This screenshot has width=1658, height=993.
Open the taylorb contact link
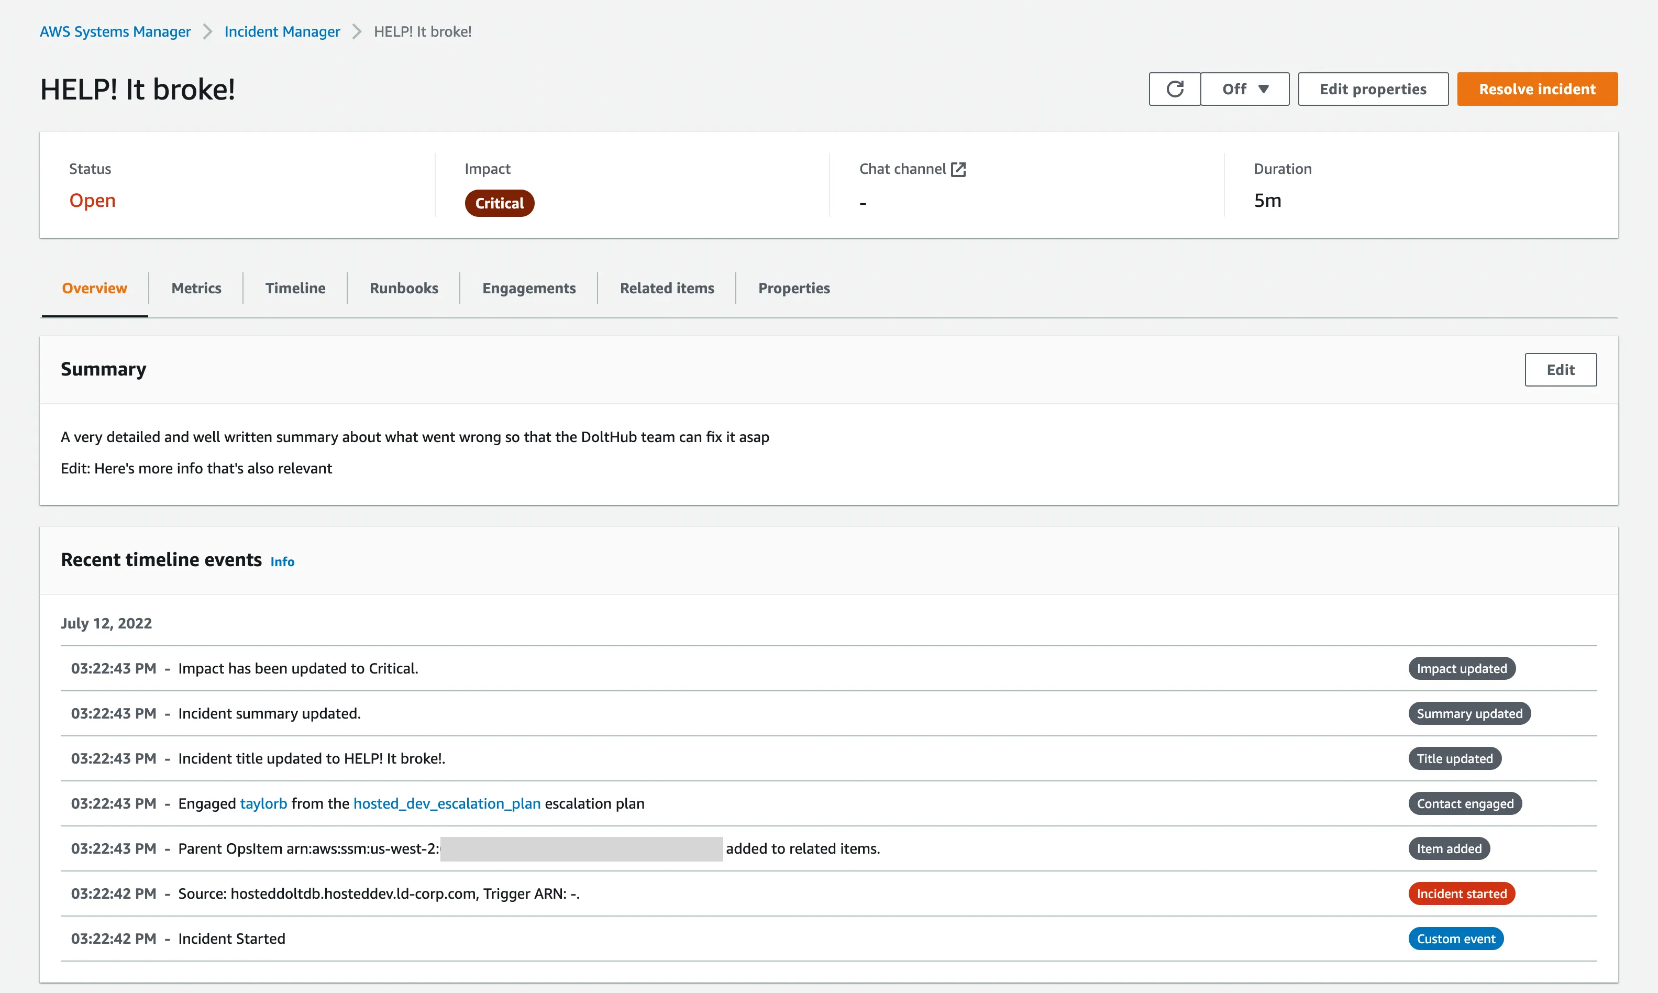pyautogui.click(x=263, y=803)
